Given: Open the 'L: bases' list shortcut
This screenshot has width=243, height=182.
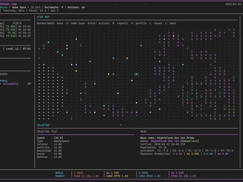Looking at the screenshot, I should 156,23.
